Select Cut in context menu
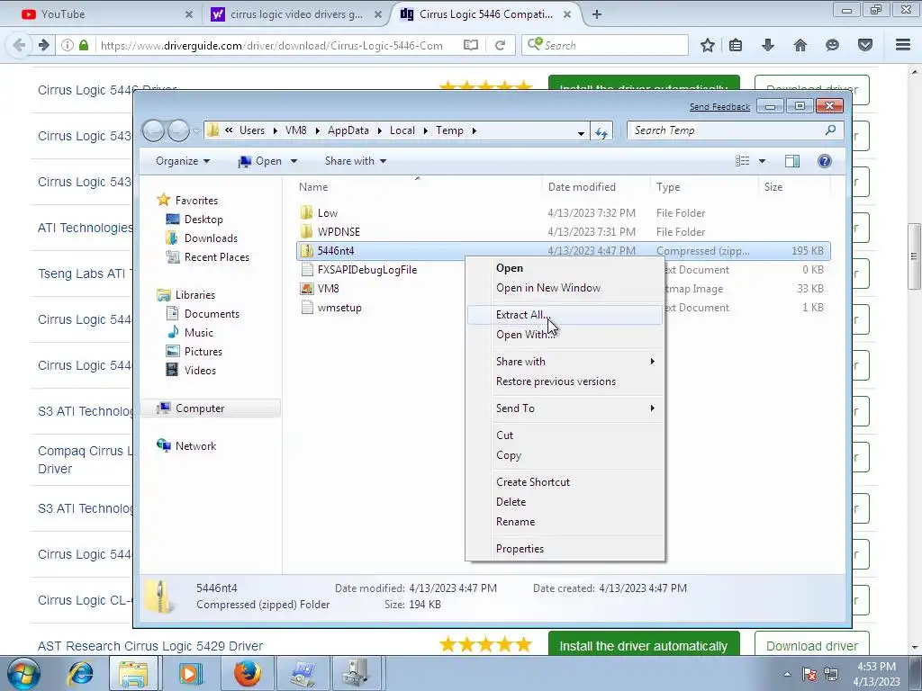922x691 pixels. pos(565,435)
